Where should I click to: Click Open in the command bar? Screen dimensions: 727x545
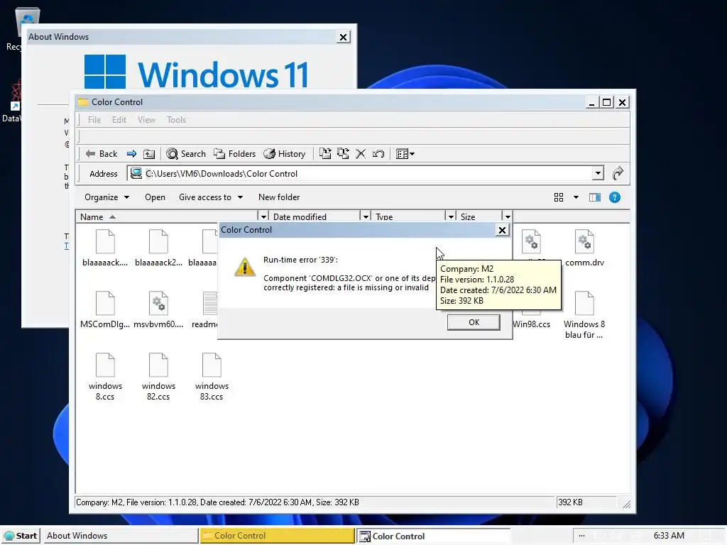[x=155, y=197]
